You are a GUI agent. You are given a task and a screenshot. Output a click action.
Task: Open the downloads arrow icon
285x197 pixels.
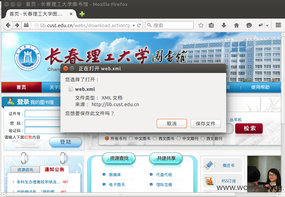[224, 25]
